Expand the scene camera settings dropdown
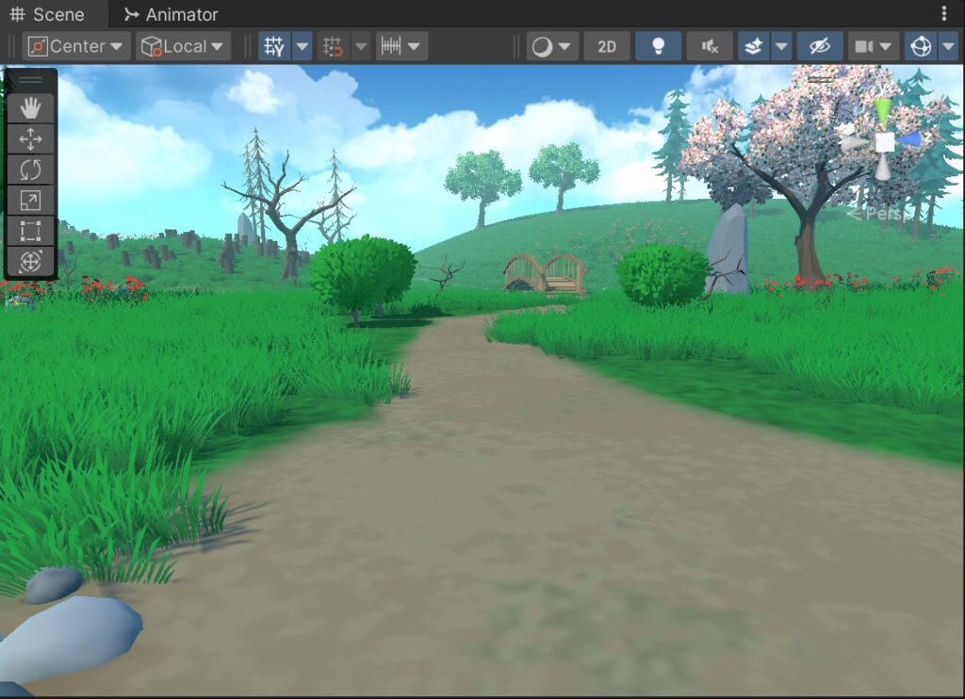 click(873, 46)
